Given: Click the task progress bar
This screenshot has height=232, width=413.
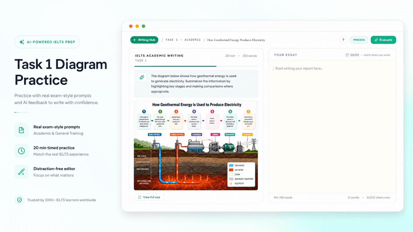Looking at the screenshot, I should 196,66.
